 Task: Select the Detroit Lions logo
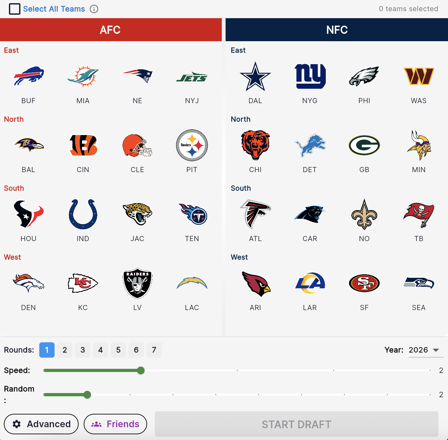tap(310, 145)
